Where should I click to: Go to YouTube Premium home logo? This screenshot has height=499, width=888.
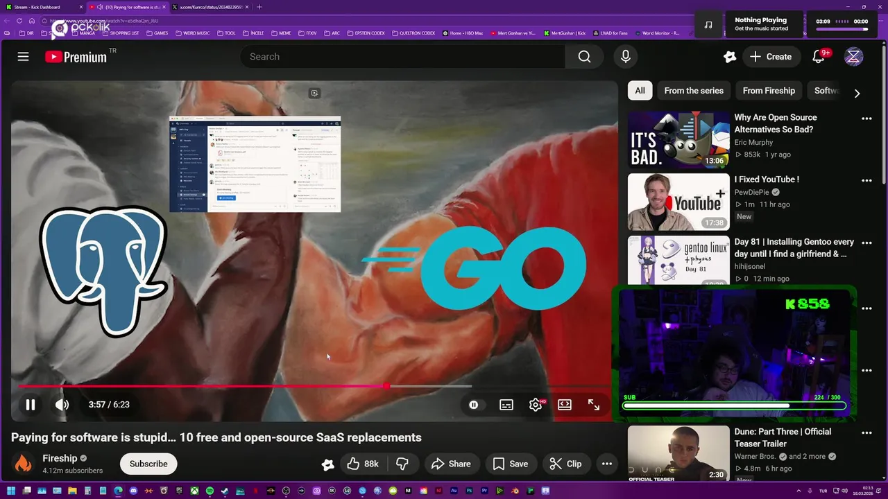[x=76, y=57]
